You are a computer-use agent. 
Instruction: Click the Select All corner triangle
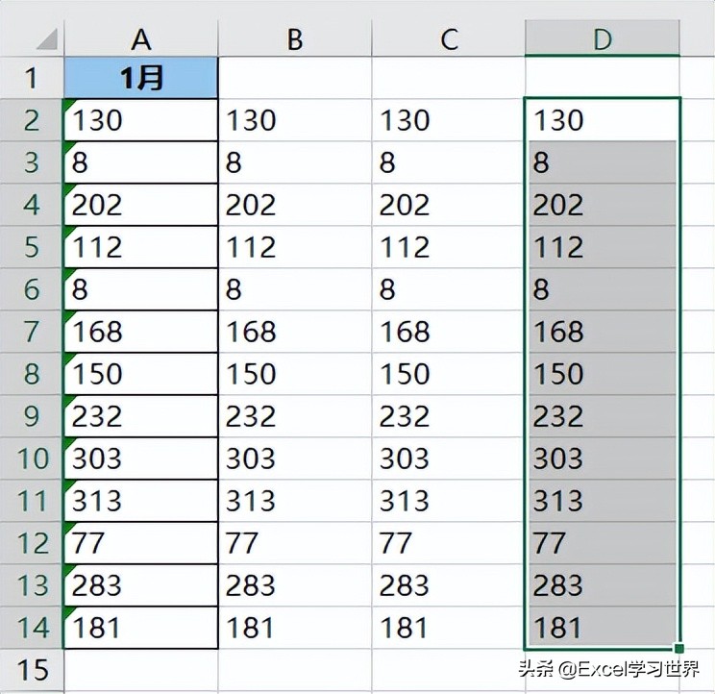coord(47,38)
